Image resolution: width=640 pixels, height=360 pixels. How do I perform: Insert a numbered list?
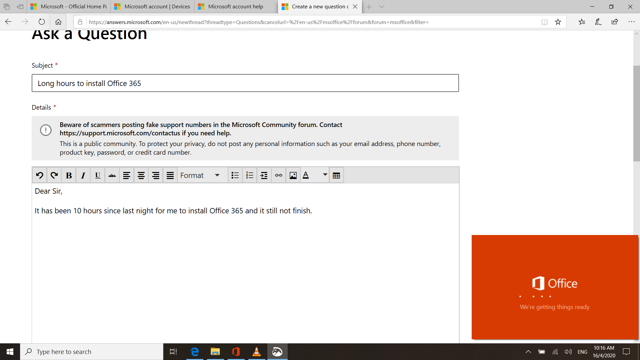pyautogui.click(x=250, y=175)
